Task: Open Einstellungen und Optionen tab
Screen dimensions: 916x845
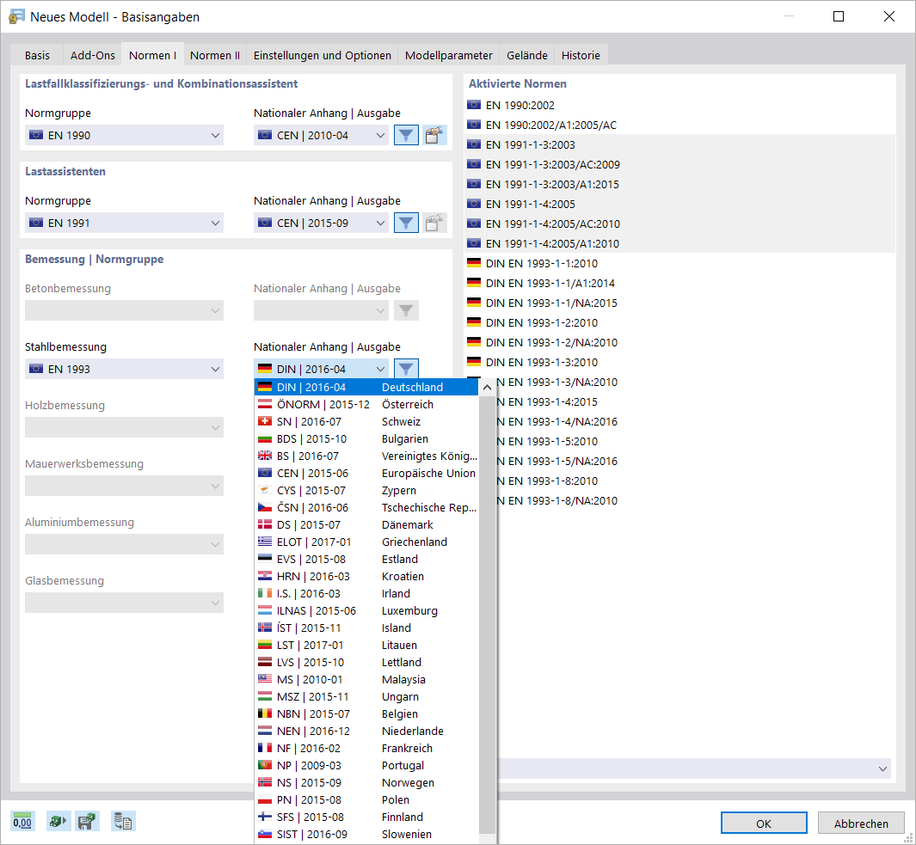Action: [322, 56]
